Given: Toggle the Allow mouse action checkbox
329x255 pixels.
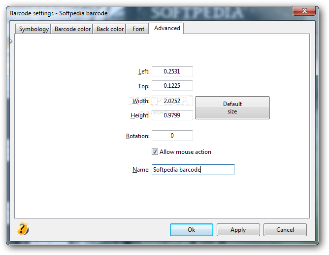Looking at the screenshot, I should 155,151.
